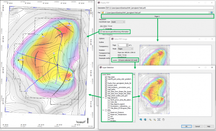Select the first GIS_data_from_Shape_File layer row
The height and width of the screenshot is (131, 216).
click(120, 92)
